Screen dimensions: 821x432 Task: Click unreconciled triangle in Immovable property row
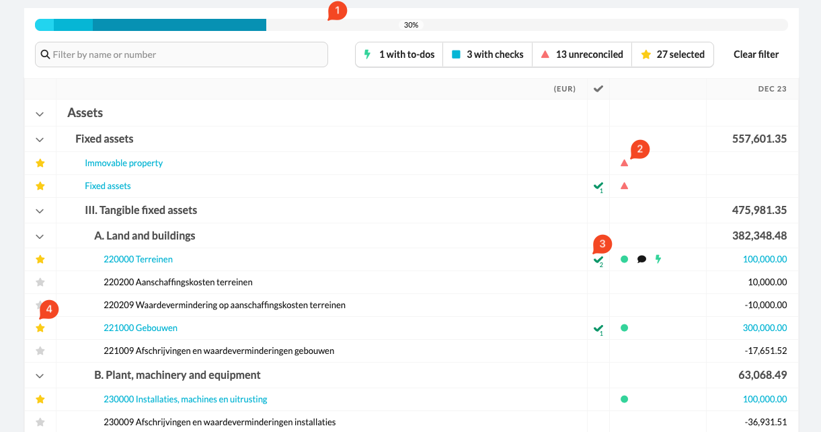pos(624,163)
